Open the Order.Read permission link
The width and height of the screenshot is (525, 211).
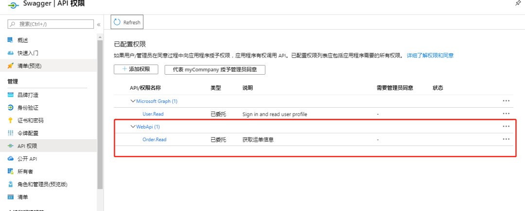pyautogui.click(x=155, y=140)
